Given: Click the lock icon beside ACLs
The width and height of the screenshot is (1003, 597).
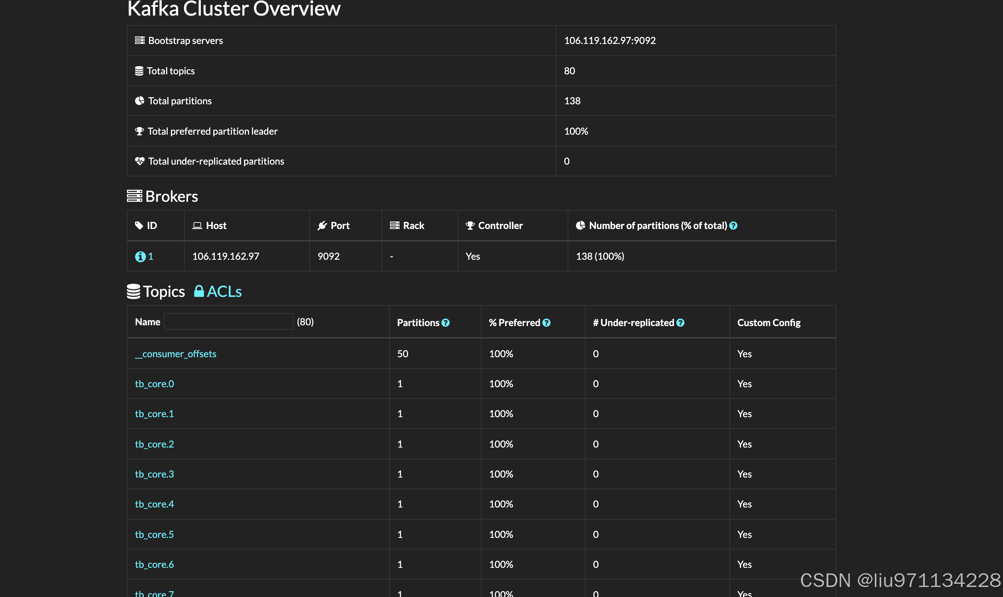Looking at the screenshot, I should coord(198,291).
